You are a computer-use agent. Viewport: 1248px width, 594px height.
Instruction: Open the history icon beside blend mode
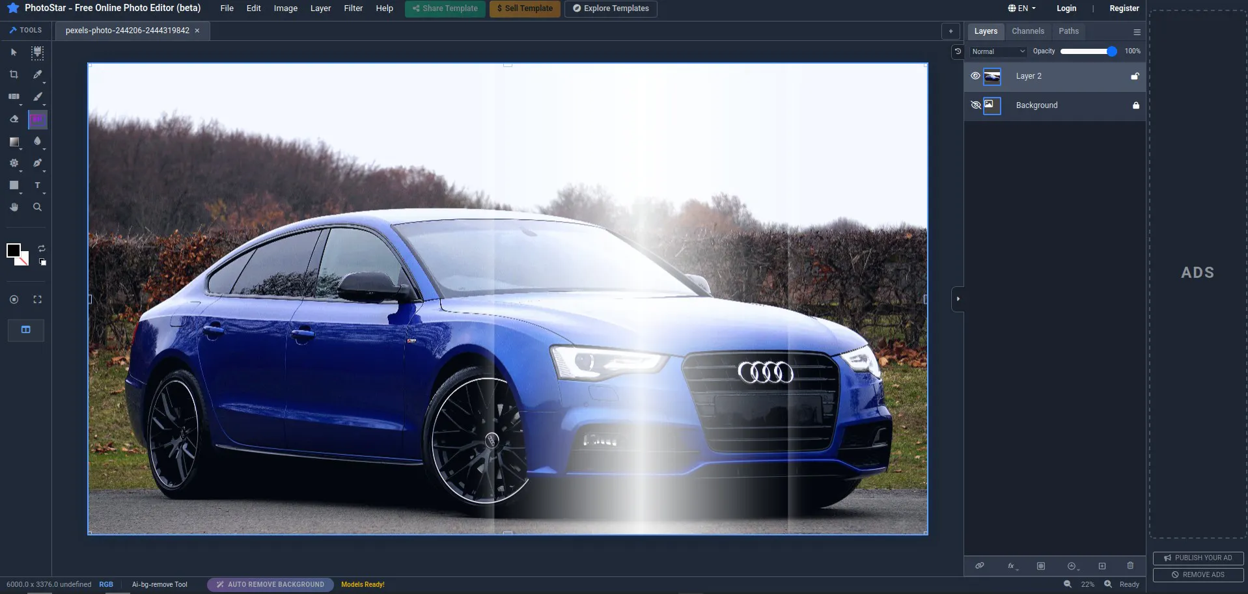pos(958,51)
